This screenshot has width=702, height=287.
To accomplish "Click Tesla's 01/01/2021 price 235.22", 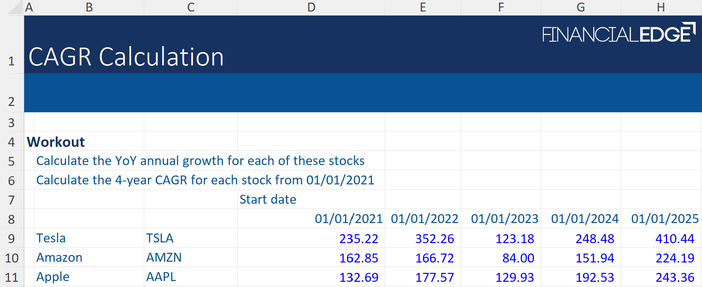I will point(358,238).
